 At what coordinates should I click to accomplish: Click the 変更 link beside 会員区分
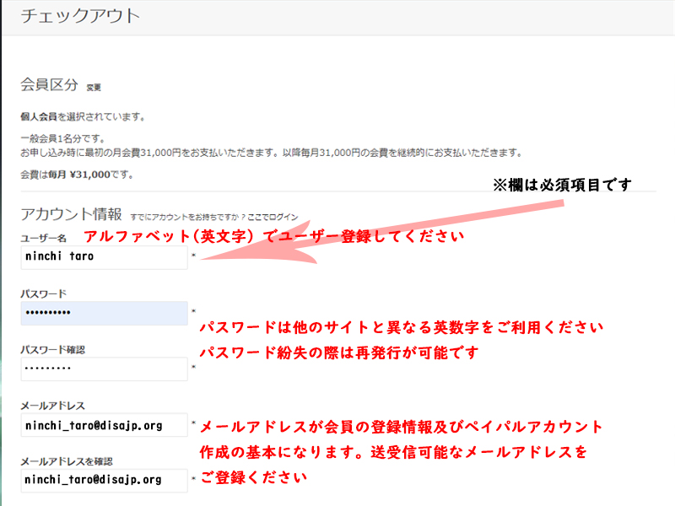(94, 87)
